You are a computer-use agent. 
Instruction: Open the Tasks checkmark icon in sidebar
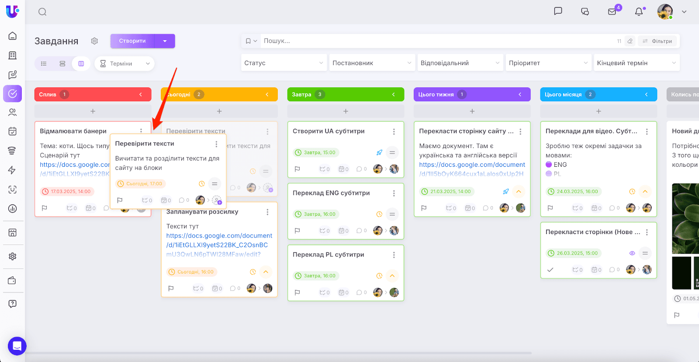coord(13,93)
